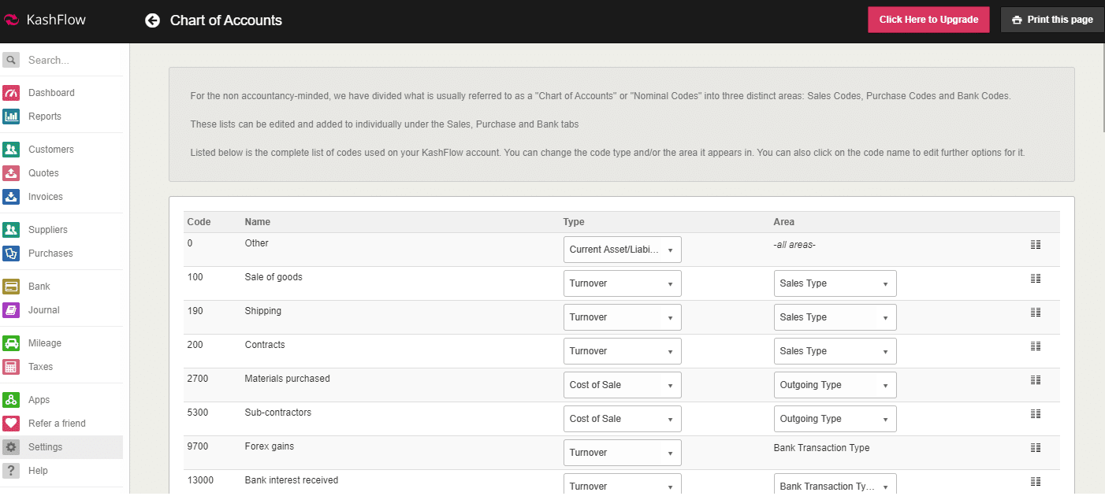Go to Customers in sidebar menu

[x=51, y=150]
